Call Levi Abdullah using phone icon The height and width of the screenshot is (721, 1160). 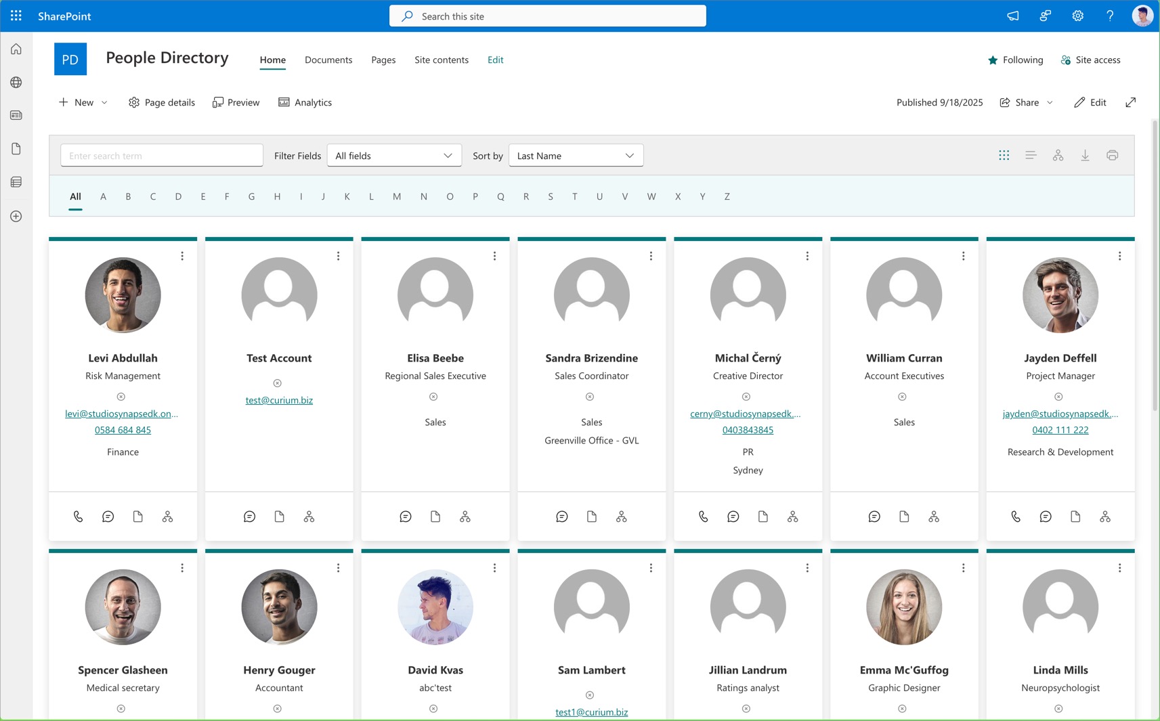pos(79,517)
